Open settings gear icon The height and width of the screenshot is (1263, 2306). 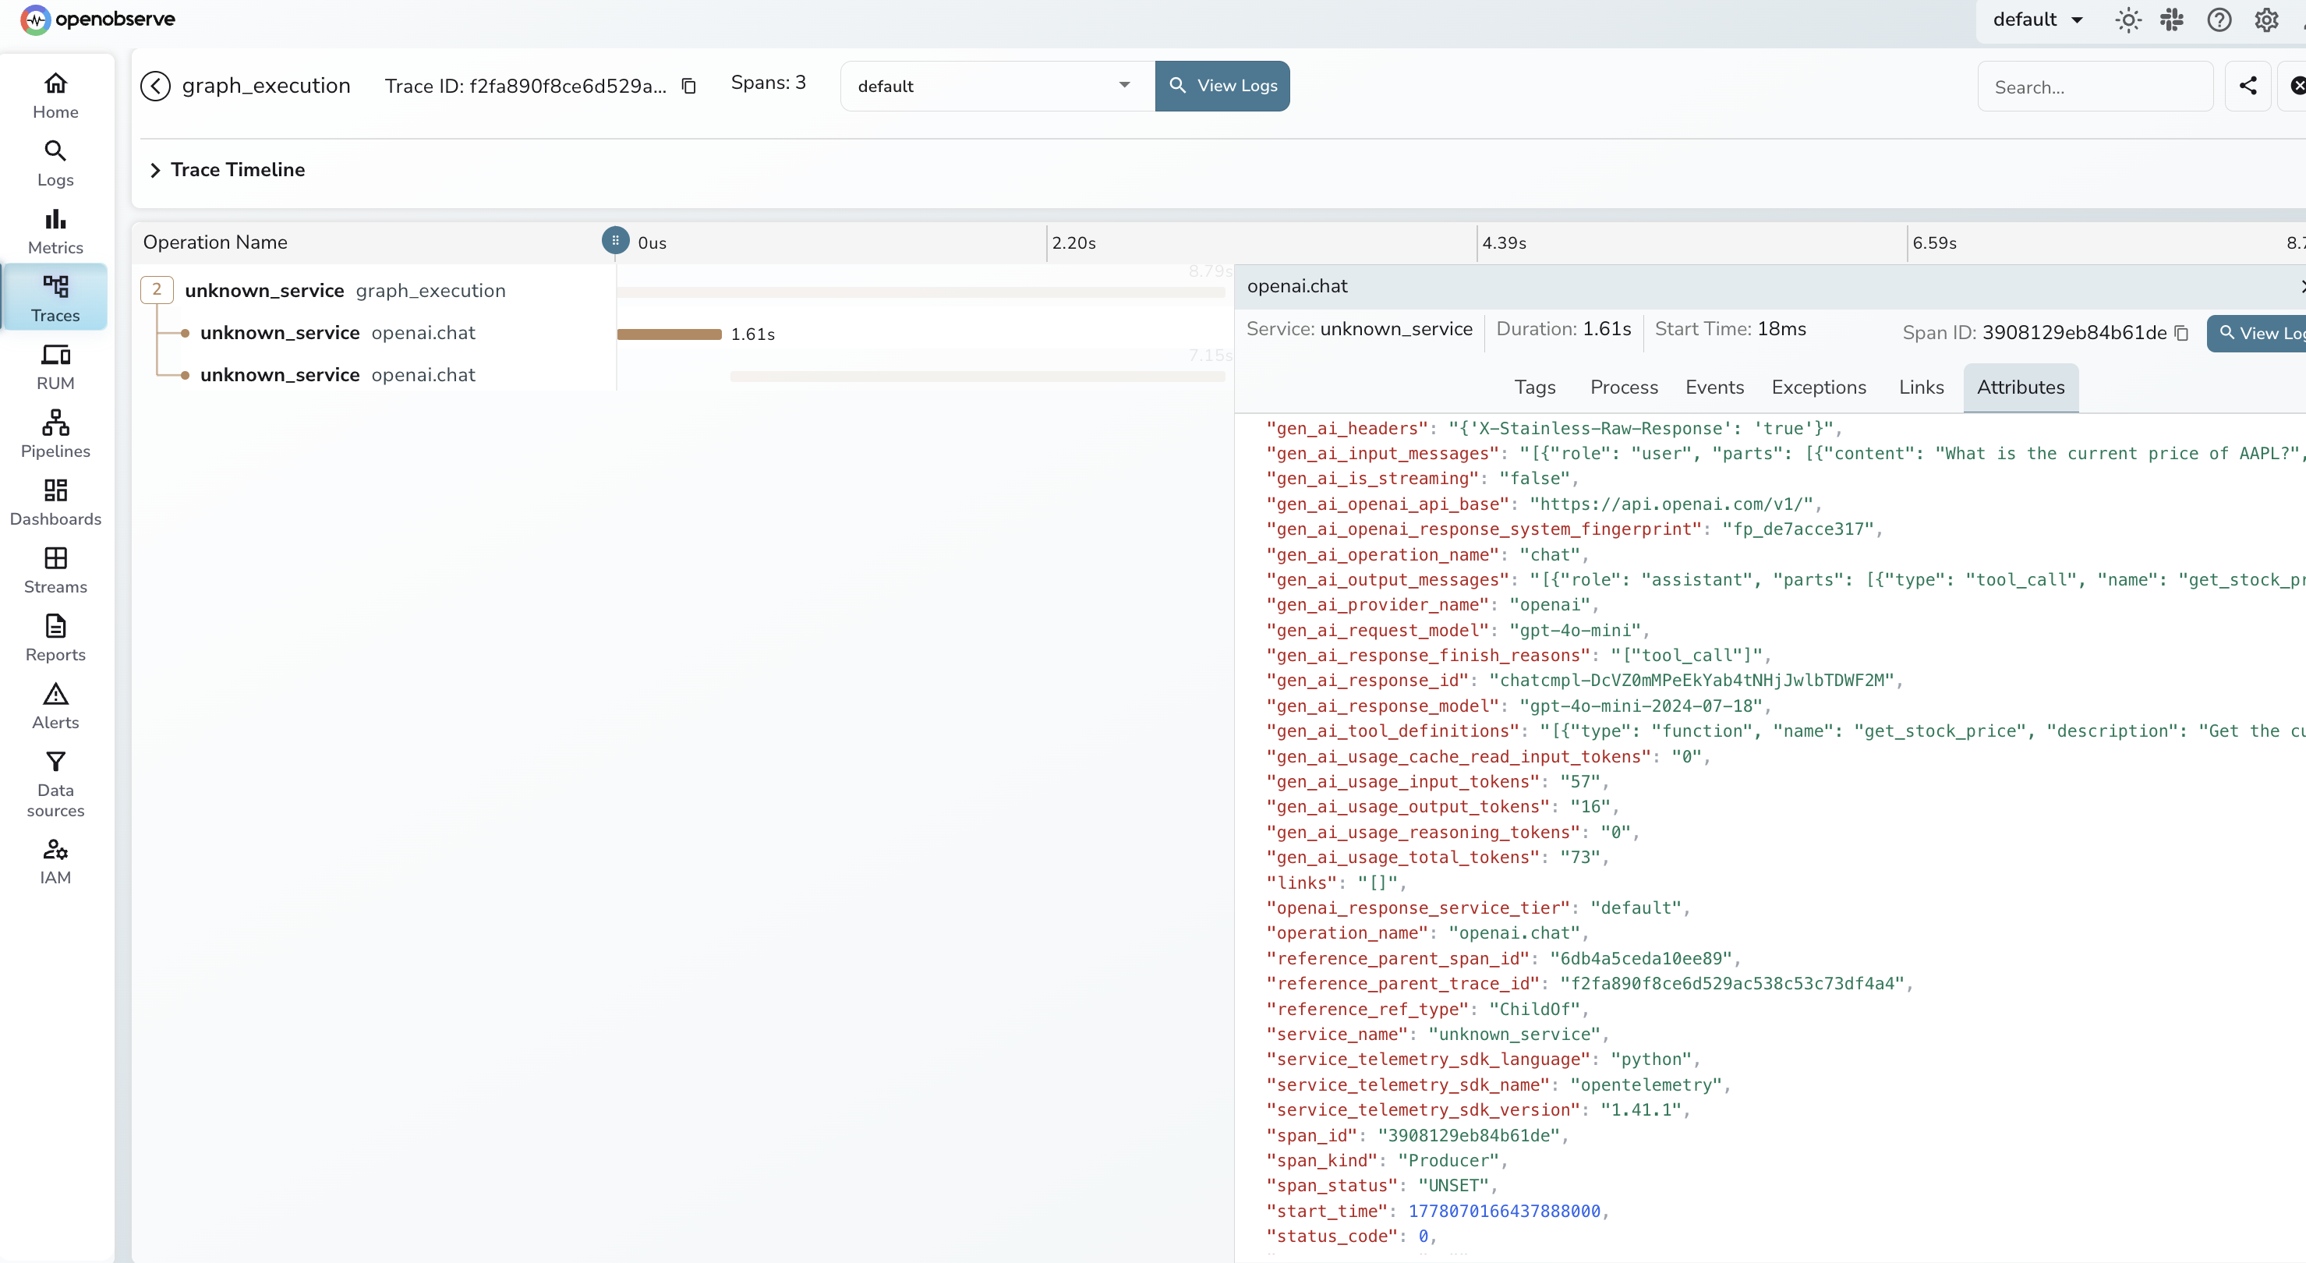2265,19
